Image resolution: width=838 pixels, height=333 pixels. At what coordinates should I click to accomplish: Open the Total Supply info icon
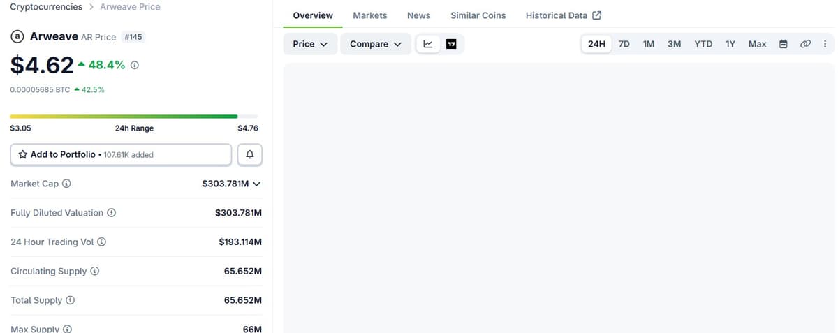tap(71, 300)
